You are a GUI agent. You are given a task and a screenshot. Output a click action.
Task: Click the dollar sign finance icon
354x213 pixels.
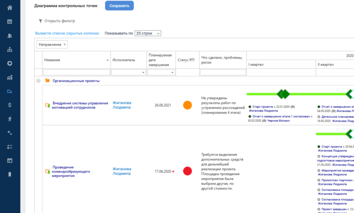click(10, 105)
